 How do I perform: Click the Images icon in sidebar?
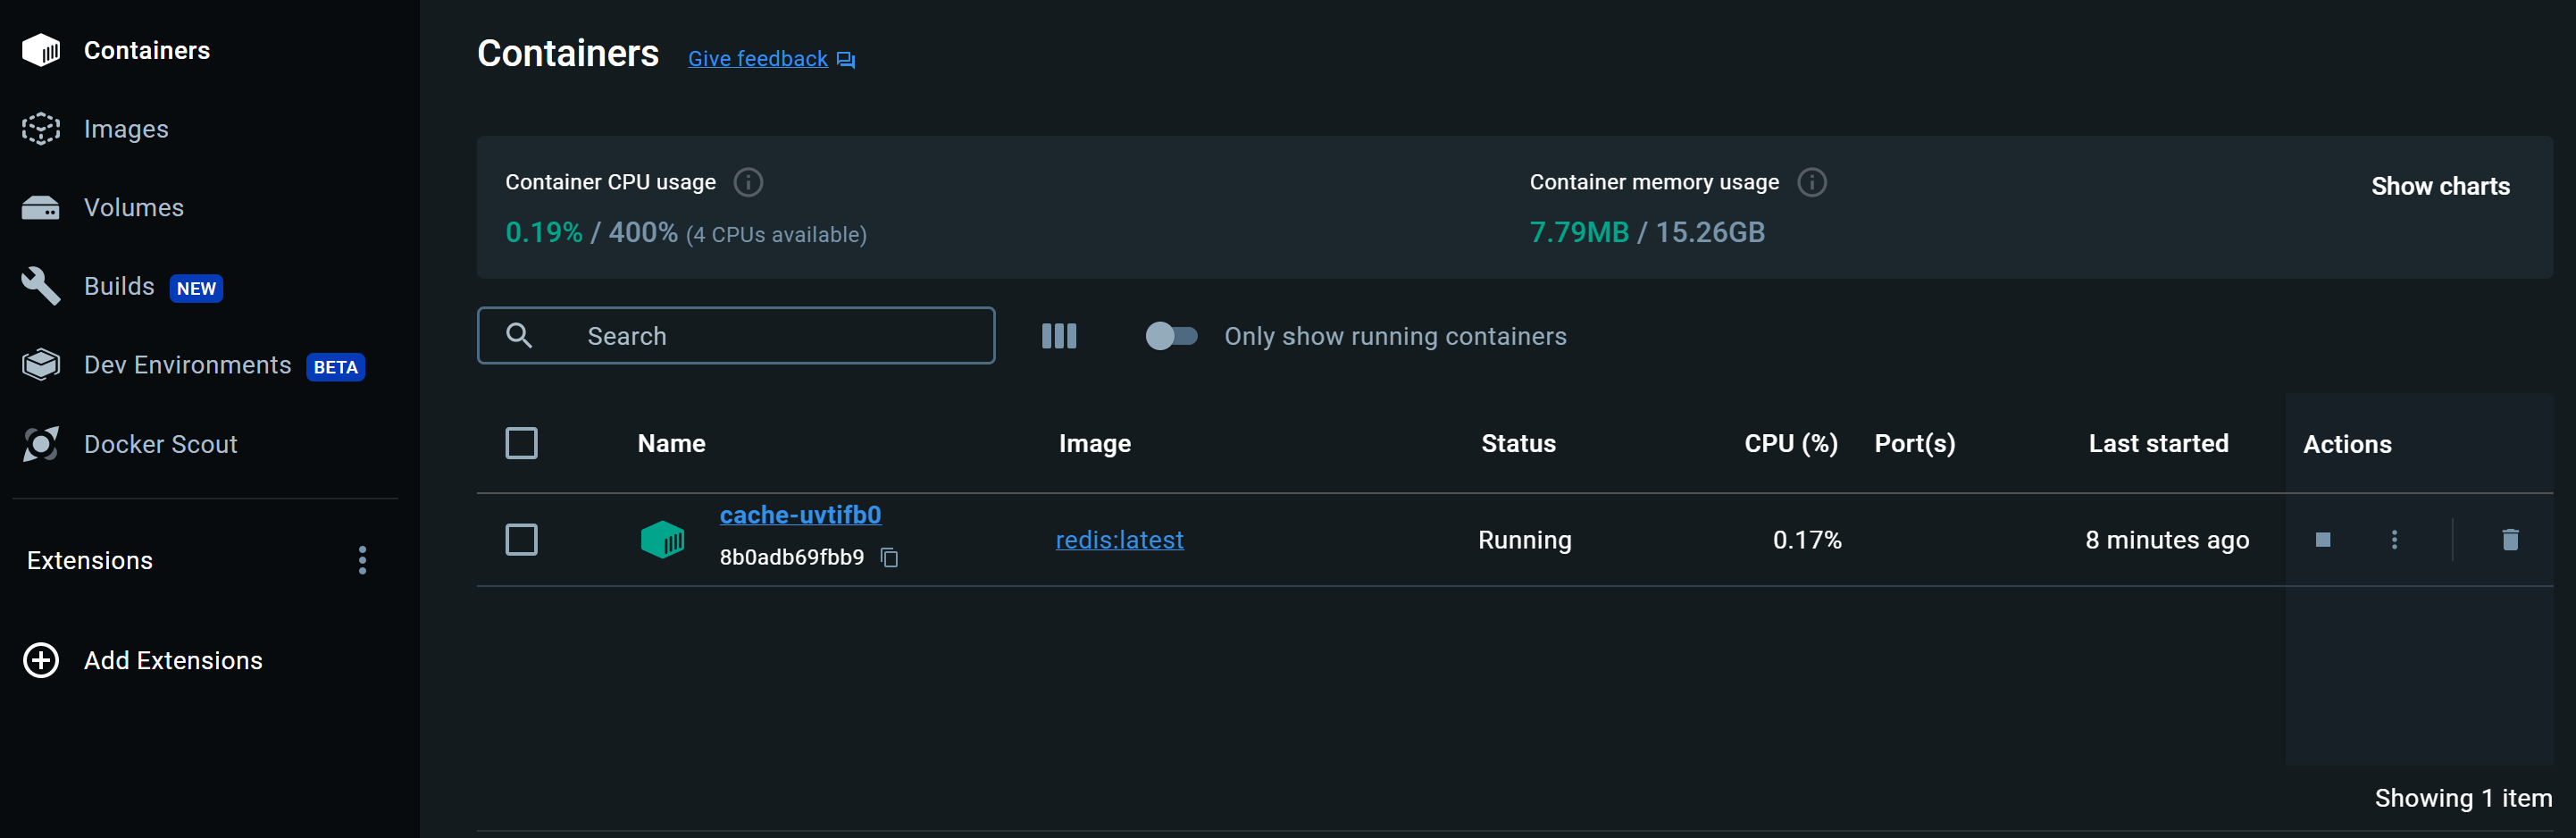pyautogui.click(x=41, y=129)
